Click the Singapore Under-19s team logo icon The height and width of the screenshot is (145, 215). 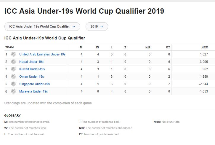click(x=13, y=84)
